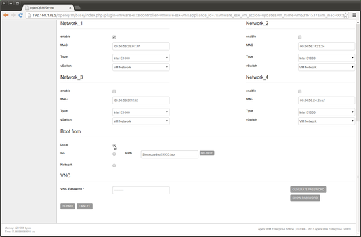The image size is (361, 237).
Task: Click the Network_3 heading text
Action: pyautogui.click(x=72, y=77)
